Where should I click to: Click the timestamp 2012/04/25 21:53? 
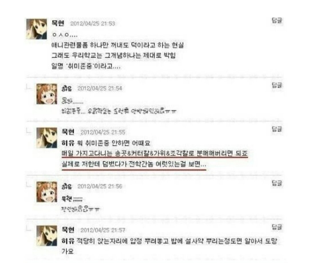93,23
